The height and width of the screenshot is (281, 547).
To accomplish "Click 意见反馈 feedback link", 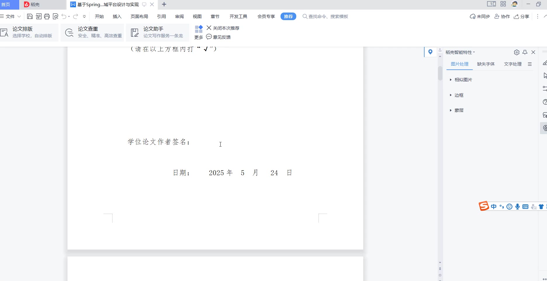I will [x=219, y=37].
